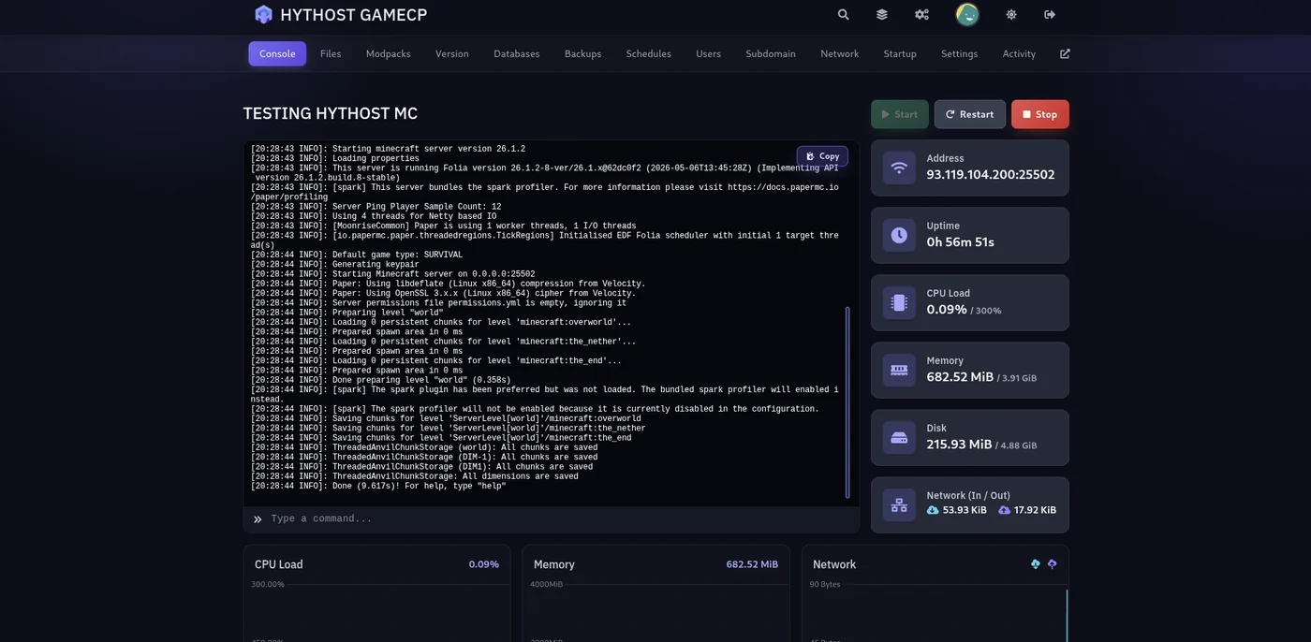The width and height of the screenshot is (1311, 642).
Task: Click the Done (9.617s) console log line
Action: 378,487
